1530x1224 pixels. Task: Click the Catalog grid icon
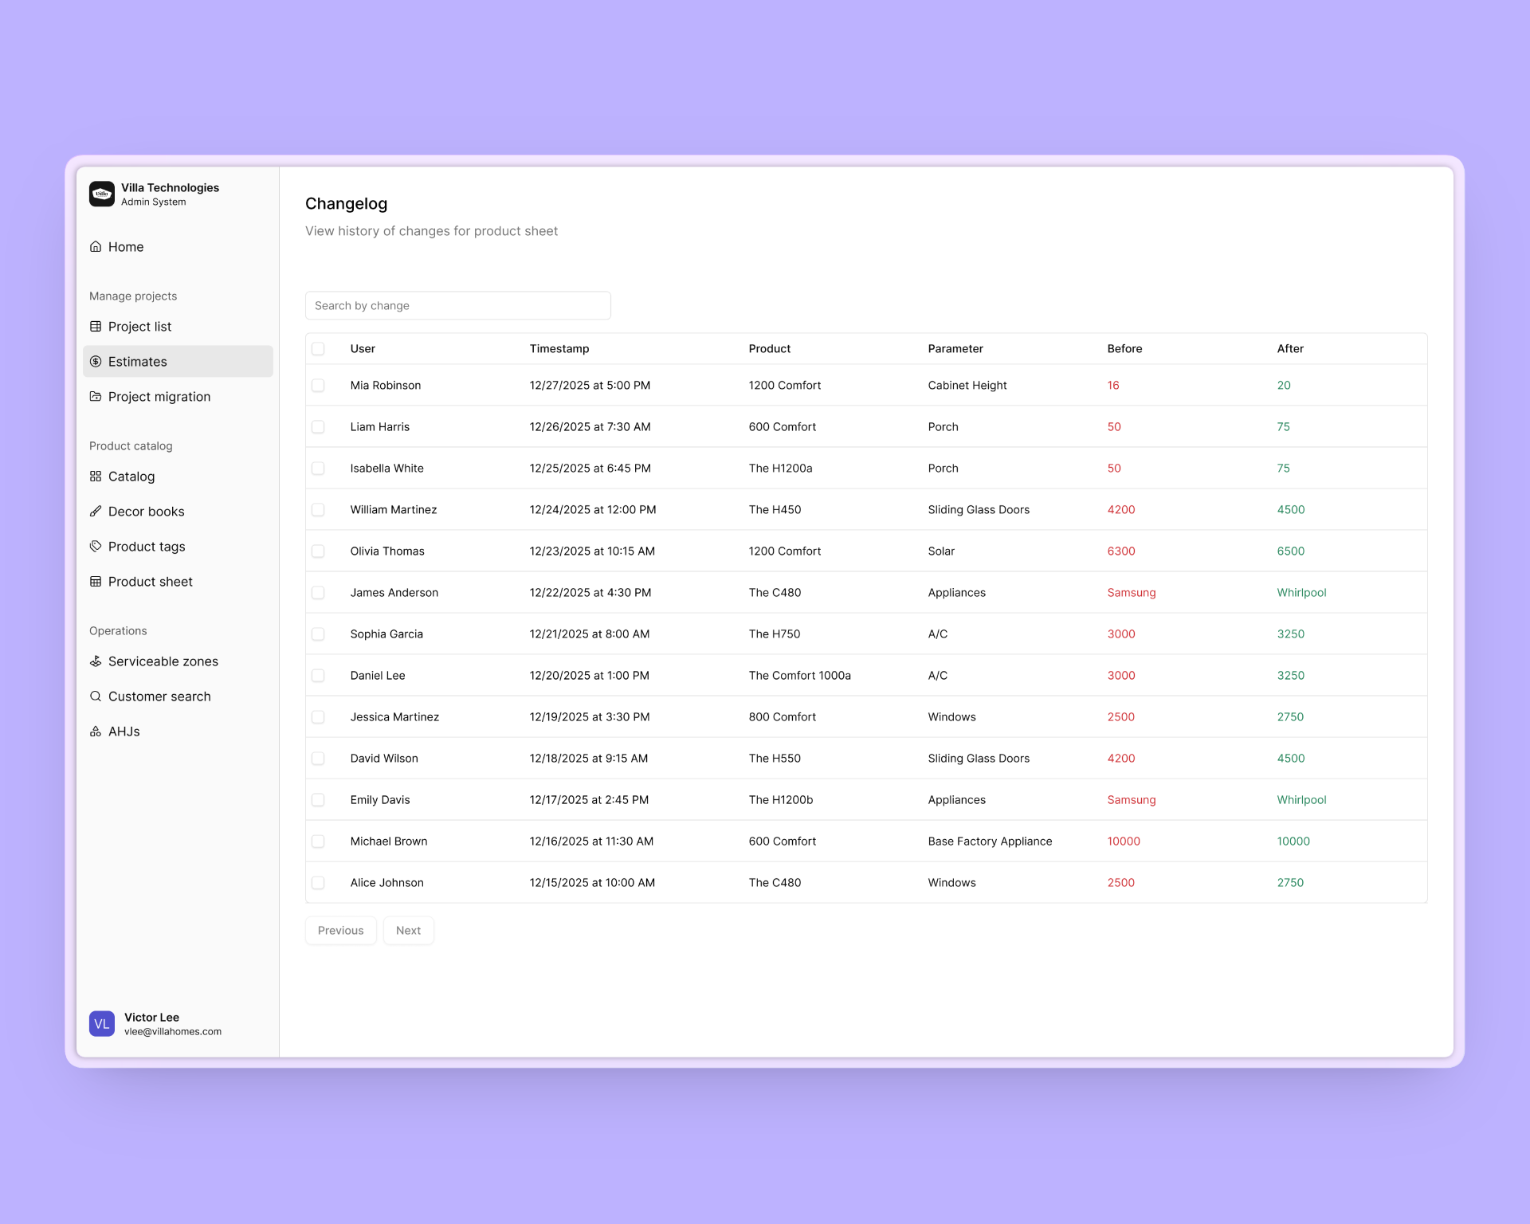tap(96, 477)
